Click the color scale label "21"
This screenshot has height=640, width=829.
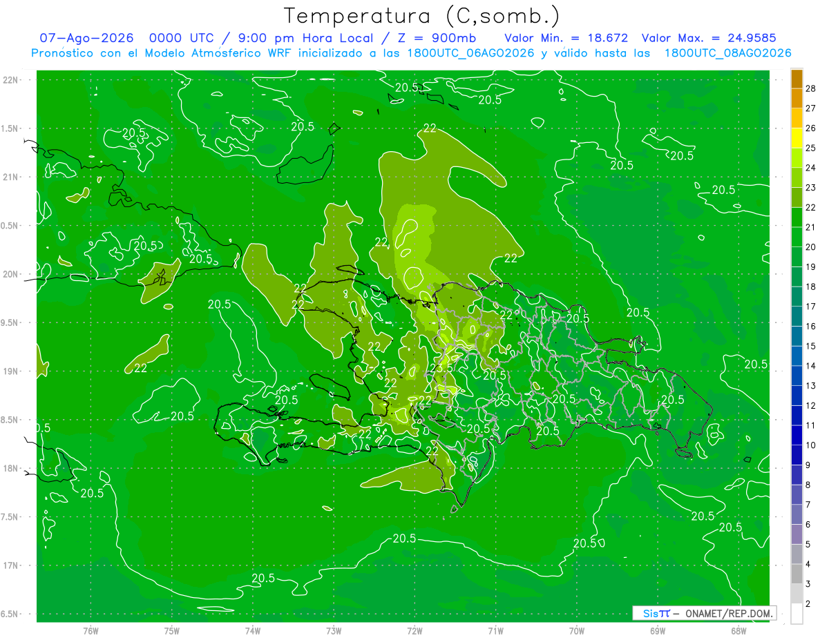[811, 226]
